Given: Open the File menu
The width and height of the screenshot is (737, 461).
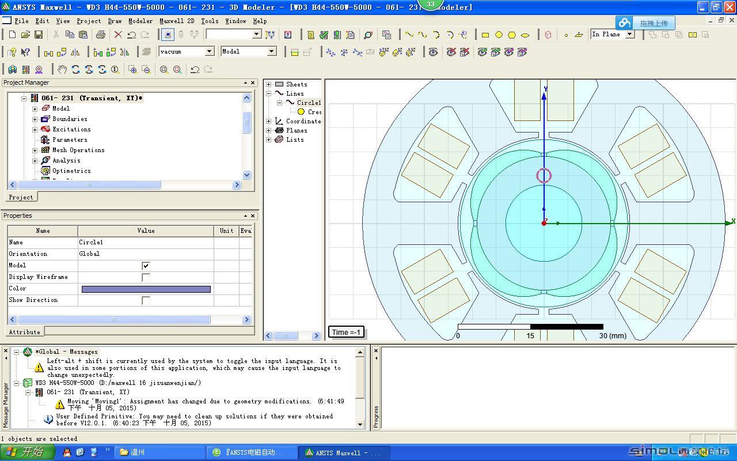Looking at the screenshot, I should pyautogui.click(x=21, y=21).
